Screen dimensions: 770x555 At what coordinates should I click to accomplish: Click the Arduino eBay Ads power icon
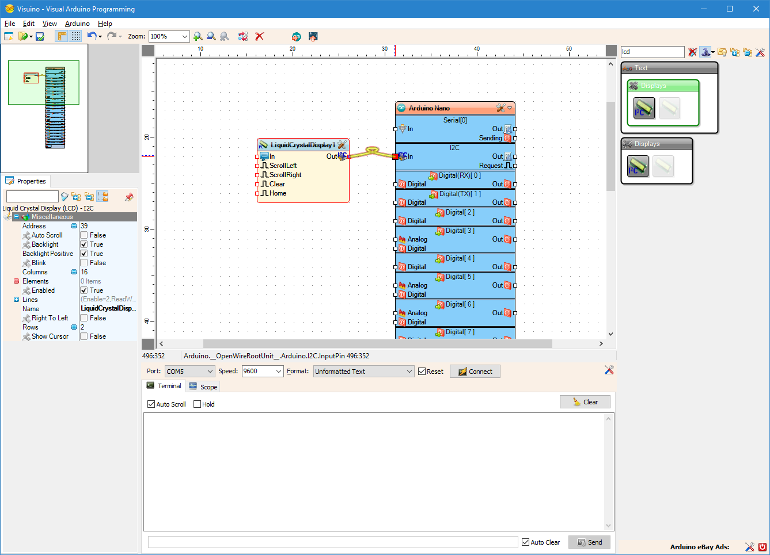(x=763, y=547)
